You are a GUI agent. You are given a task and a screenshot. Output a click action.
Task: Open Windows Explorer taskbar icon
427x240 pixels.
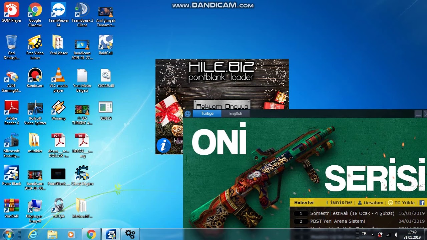(x=52, y=234)
